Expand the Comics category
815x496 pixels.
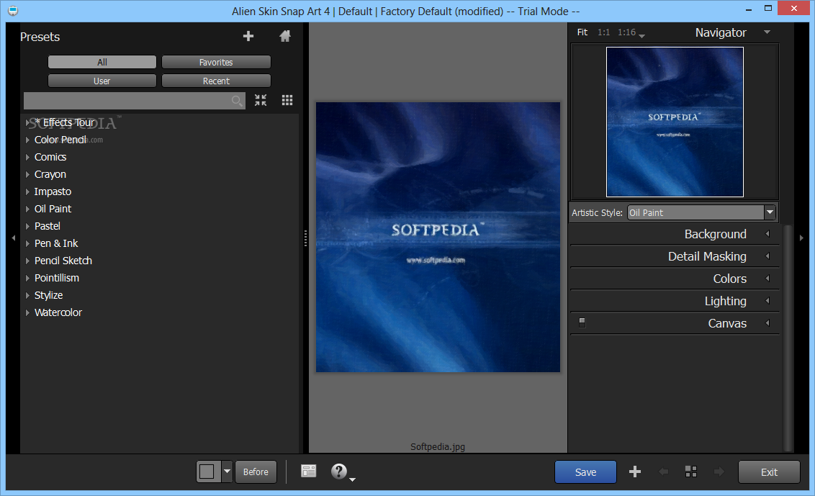(x=27, y=157)
